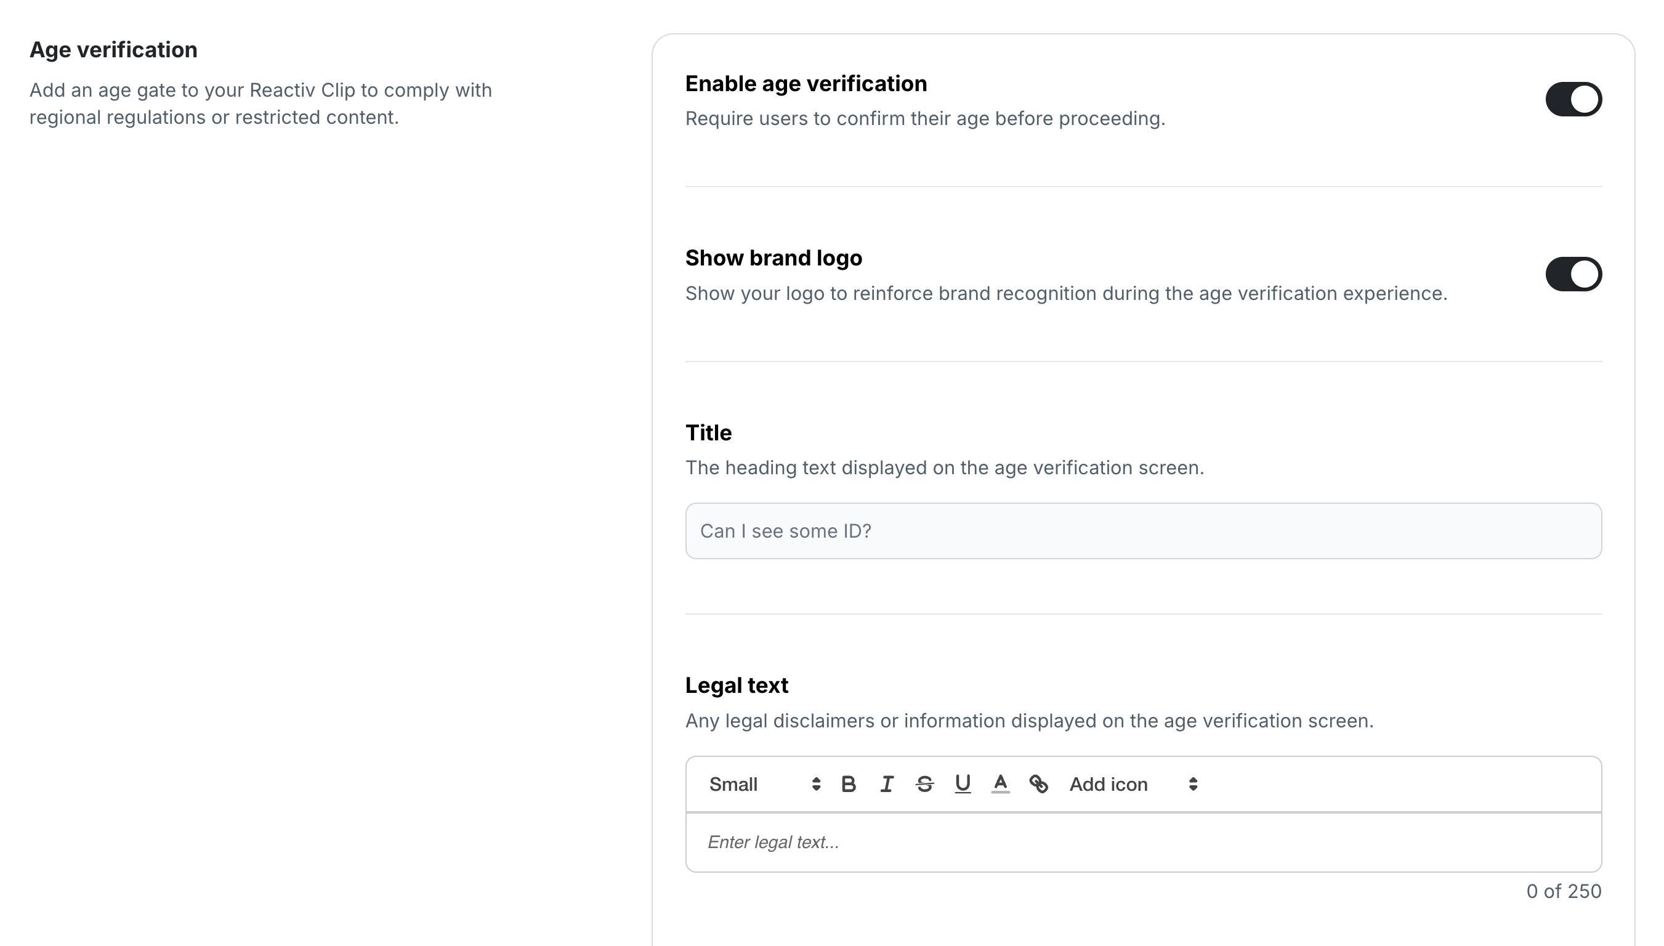Click the "0 of 250" character counter
Image resolution: width=1664 pixels, height=946 pixels.
[1564, 891]
